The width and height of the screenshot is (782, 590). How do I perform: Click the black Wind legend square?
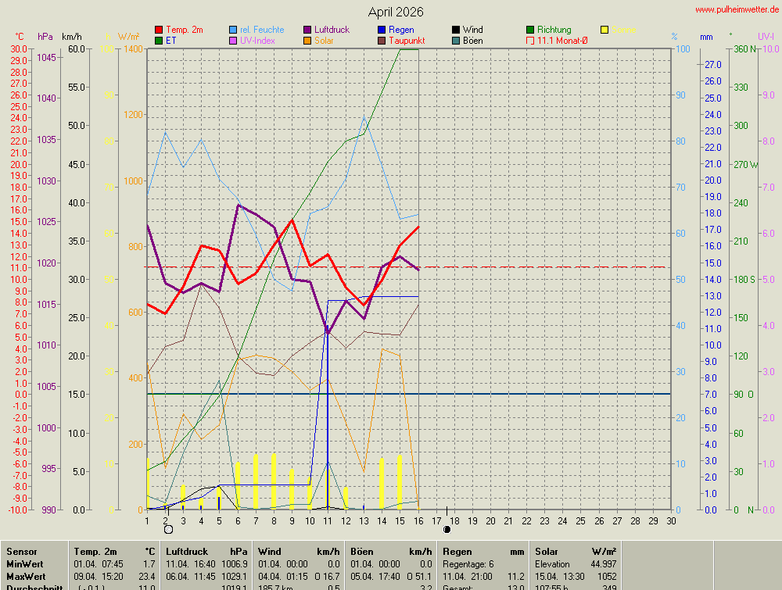coord(456,30)
